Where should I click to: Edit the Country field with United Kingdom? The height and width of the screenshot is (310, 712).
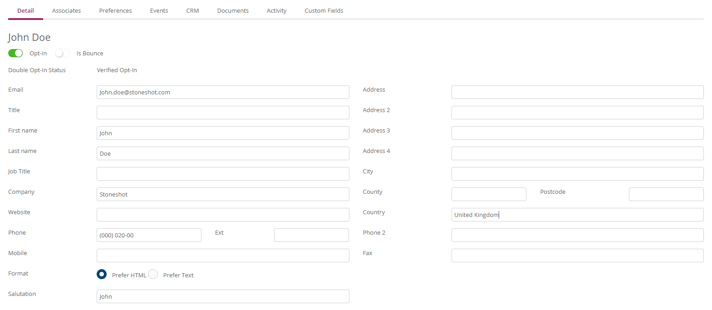click(x=577, y=215)
